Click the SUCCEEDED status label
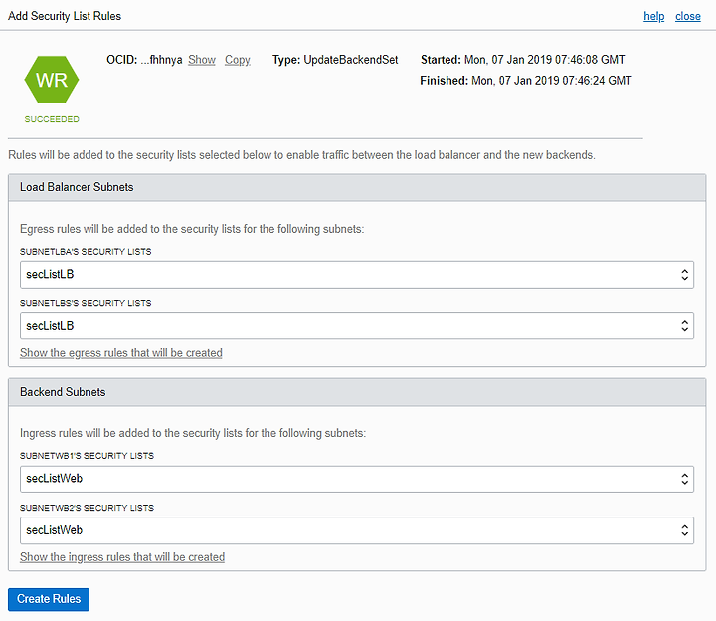 [x=52, y=119]
